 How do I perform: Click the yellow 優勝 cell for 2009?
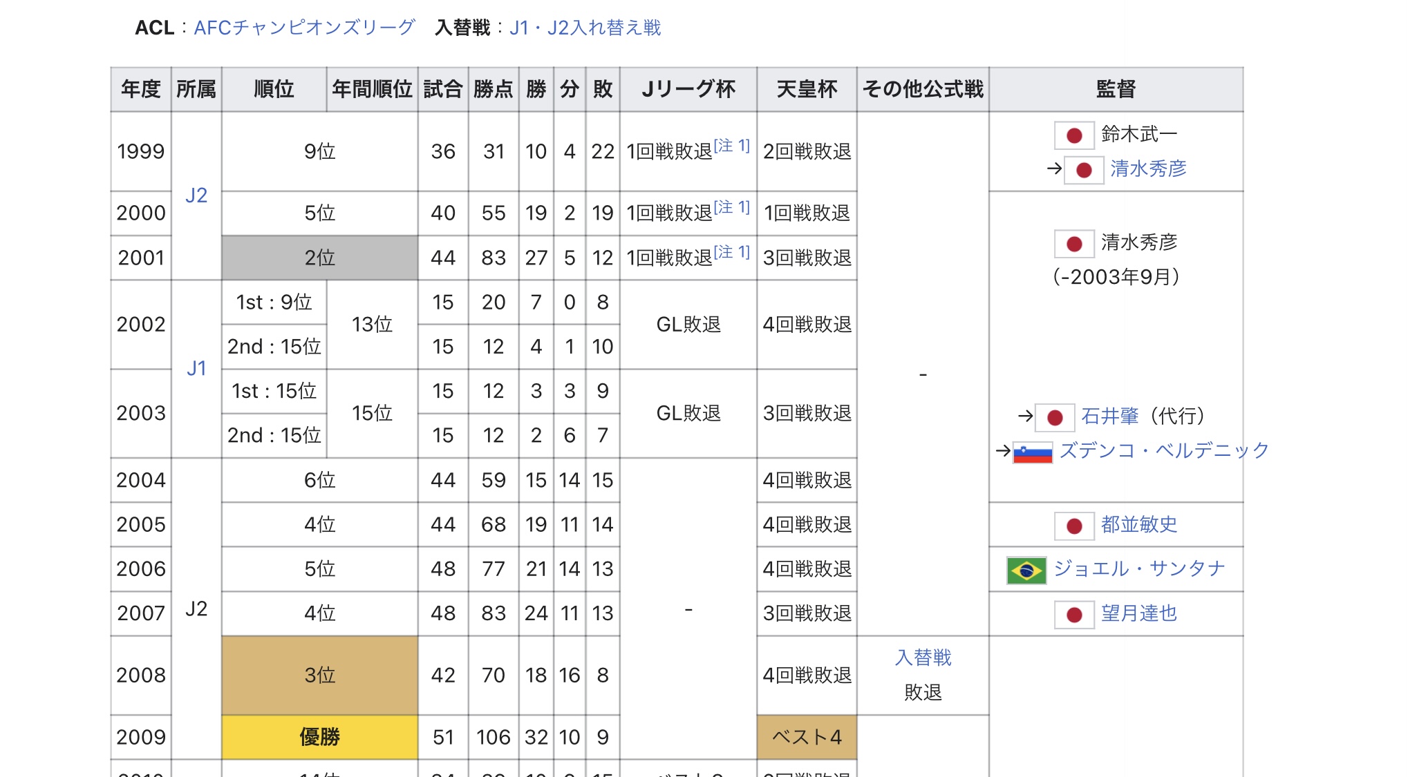pyautogui.click(x=319, y=737)
